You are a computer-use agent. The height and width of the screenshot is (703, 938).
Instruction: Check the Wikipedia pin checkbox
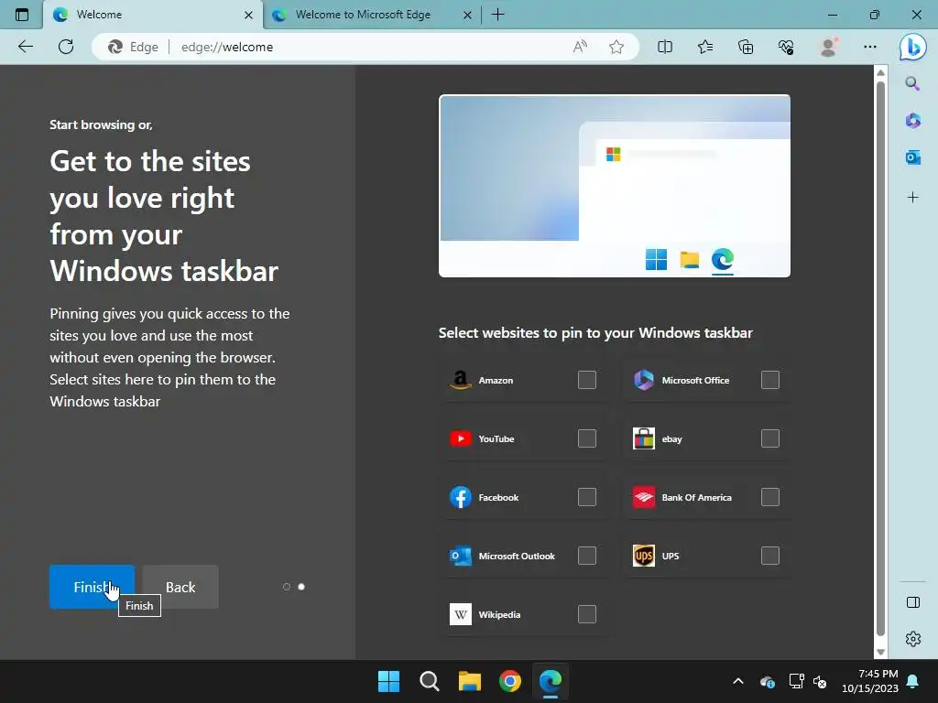click(x=587, y=614)
